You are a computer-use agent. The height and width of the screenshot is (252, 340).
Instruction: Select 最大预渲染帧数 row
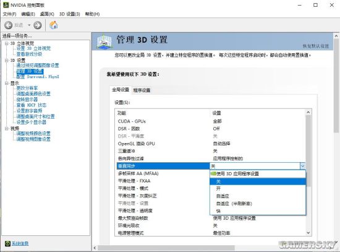pyautogui.click(x=210, y=218)
